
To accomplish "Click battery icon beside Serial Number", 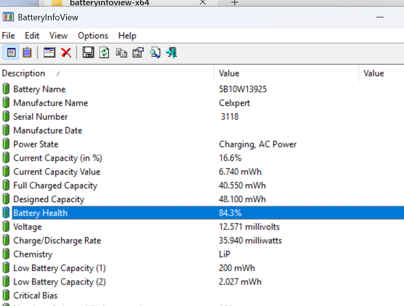I will [x=6, y=116].
